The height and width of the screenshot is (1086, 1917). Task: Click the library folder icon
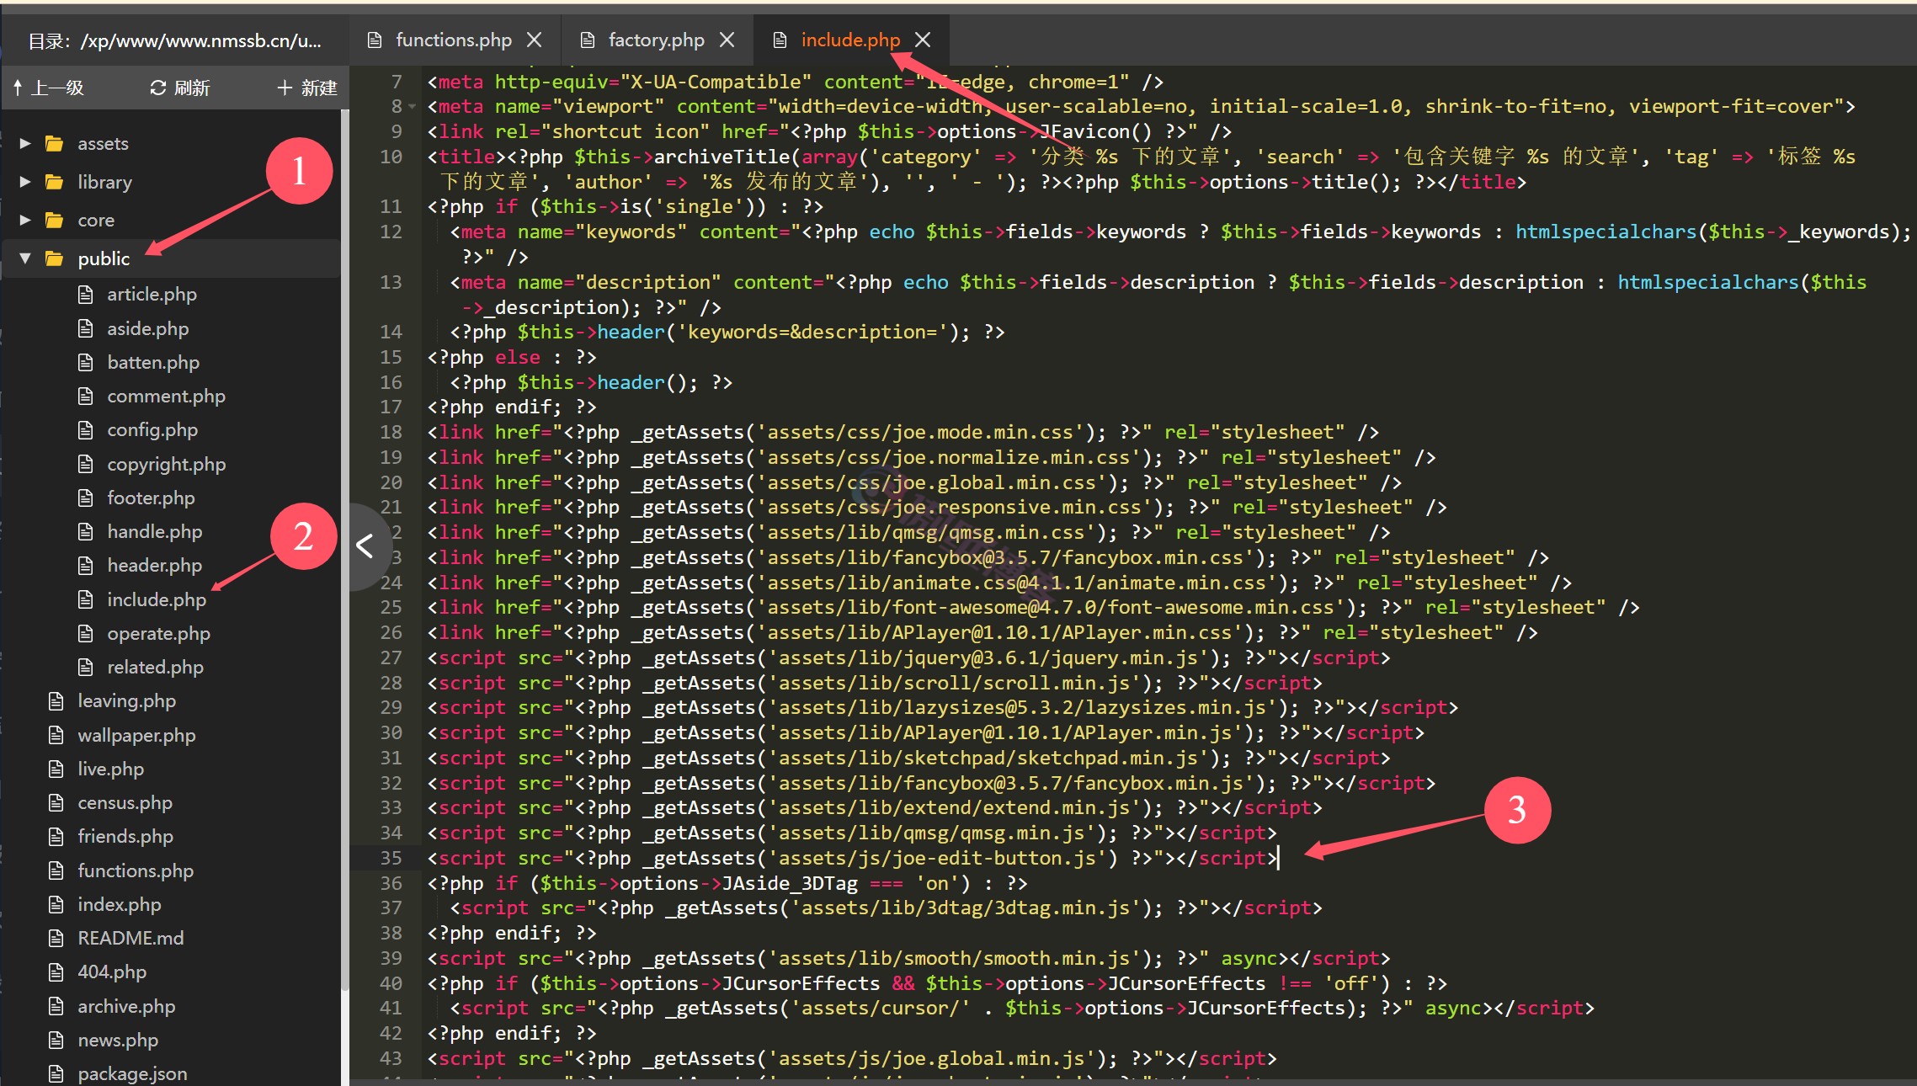click(55, 182)
